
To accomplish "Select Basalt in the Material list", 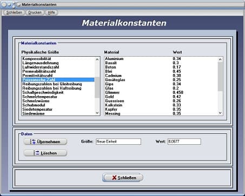I will (111, 63).
